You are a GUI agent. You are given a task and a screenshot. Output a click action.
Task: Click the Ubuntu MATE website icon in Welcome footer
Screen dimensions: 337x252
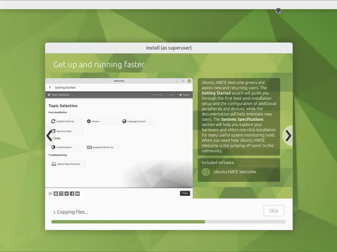56,194
